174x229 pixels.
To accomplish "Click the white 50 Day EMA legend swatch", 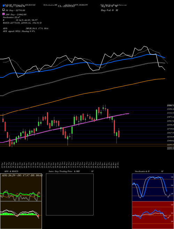I will tap(4, 10).
